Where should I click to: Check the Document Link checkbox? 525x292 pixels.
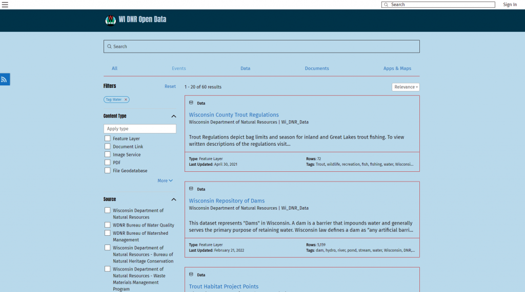point(108,146)
